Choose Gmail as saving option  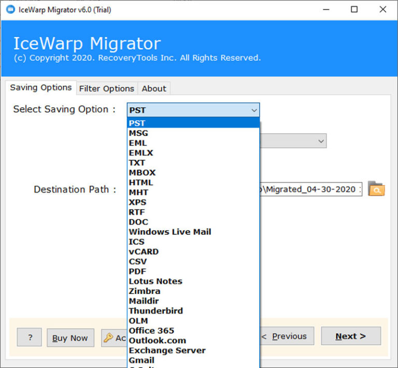click(x=193, y=361)
